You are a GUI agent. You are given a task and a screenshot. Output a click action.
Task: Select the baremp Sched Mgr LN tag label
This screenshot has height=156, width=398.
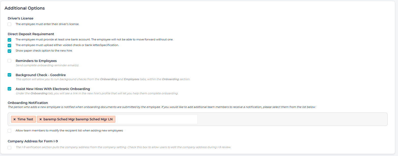pyautogui.click(x=78, y=119)
